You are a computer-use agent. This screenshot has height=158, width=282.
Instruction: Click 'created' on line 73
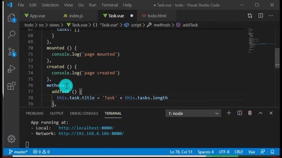[55, 67]
